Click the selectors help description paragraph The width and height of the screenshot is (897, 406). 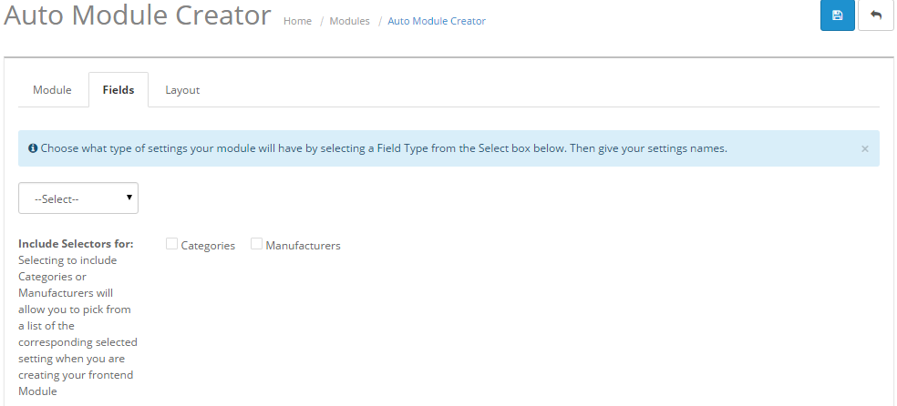tap(77, 326)
